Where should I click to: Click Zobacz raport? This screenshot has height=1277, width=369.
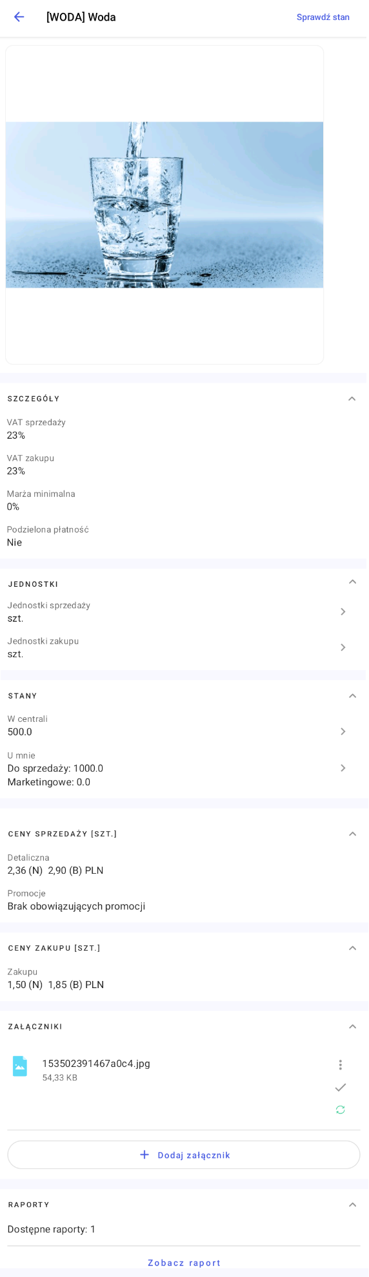[x=184, y=1263]
